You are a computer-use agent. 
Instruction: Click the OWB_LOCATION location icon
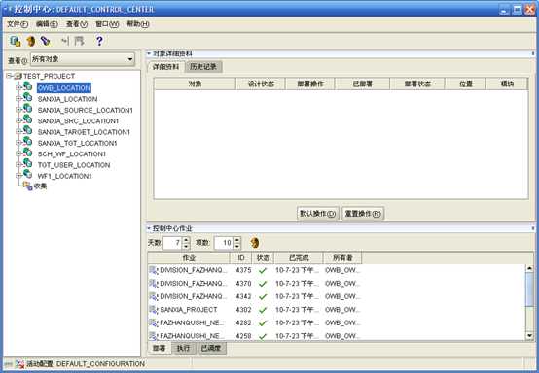click(x=27, y=87)
